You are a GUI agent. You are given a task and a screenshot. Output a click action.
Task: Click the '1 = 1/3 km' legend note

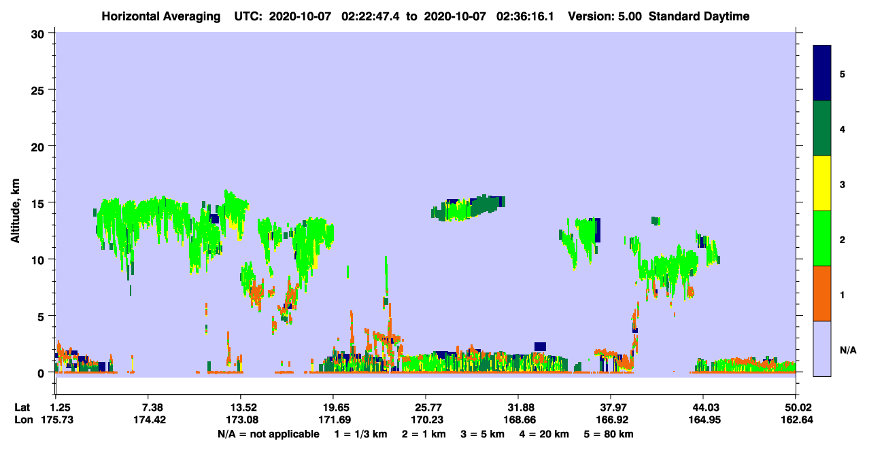[362, 433]
